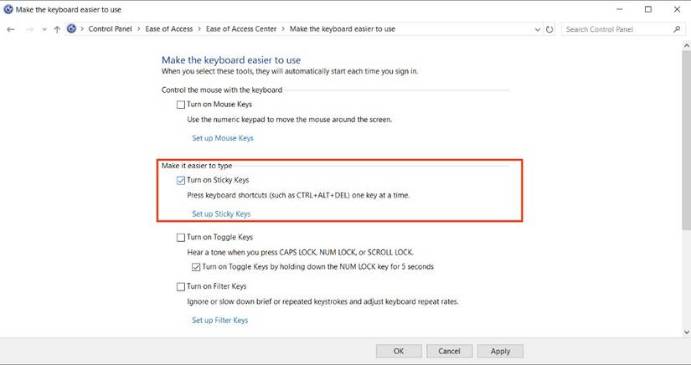The width and height of the screenshot is (691, 365).
Task: Open Set up Filter Keys link
Action: click(x=220, y=320)
